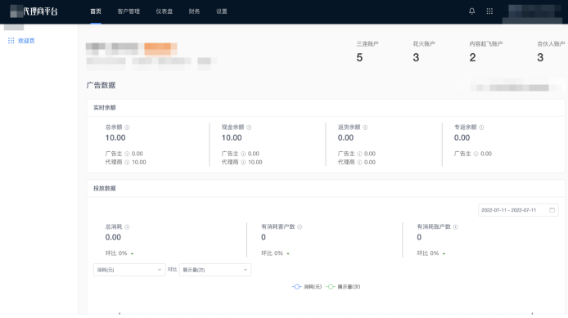The height and width of the screenshot is (318, 568).
Task: Toggle the 展示量(次) chart legend
Action: [x=343, y=287]
